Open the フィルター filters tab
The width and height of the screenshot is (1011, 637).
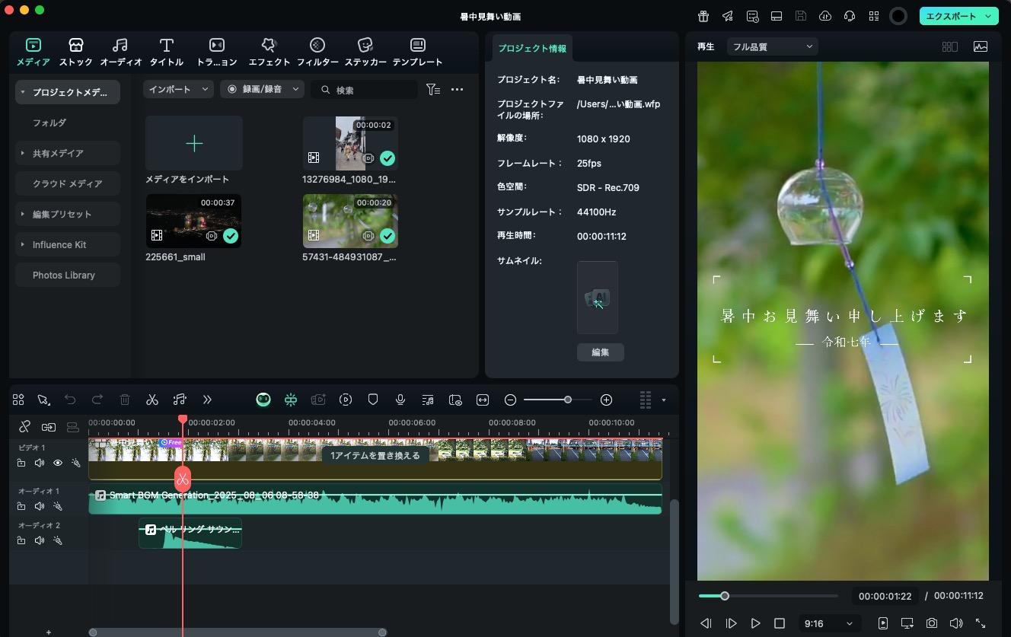(x=317, y=52)
